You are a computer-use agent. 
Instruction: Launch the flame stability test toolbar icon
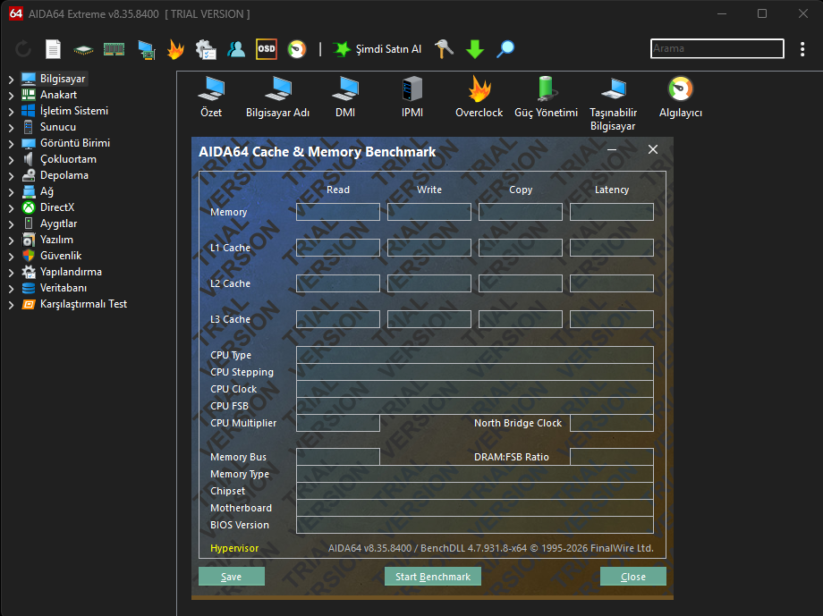pos(176,49)
